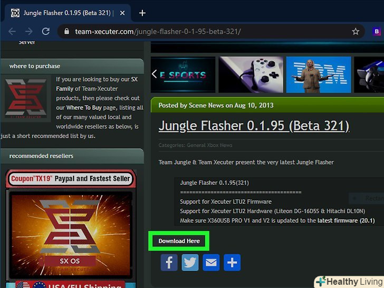This screenshot has width=384, height=288.
Task: Click the General Xbox News category link
Action: (x=209, y=145)
